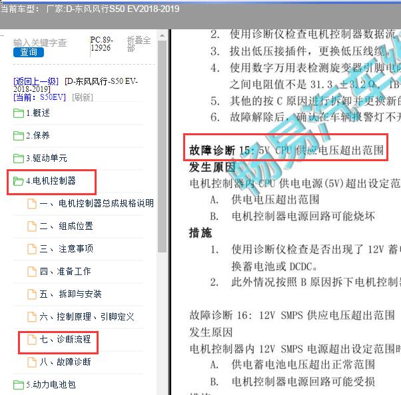This screenshot has height=395, width=401.
Task: Open 四、准备工作 page
Action: coord(65,271)
